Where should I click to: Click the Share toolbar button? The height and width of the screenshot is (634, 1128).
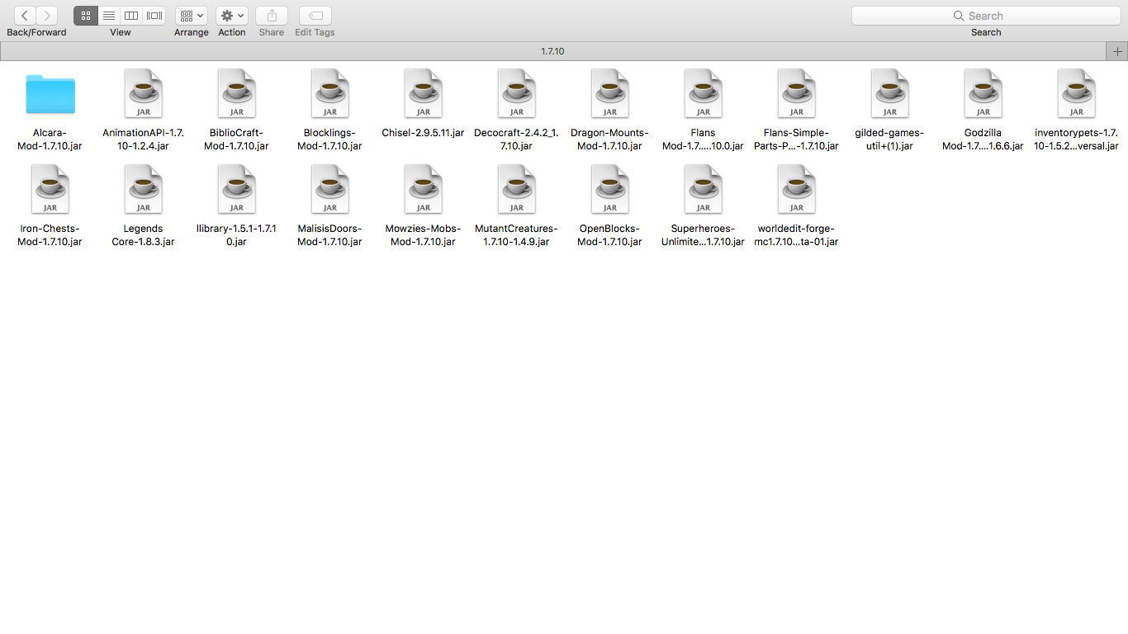(x=272, y=16)
